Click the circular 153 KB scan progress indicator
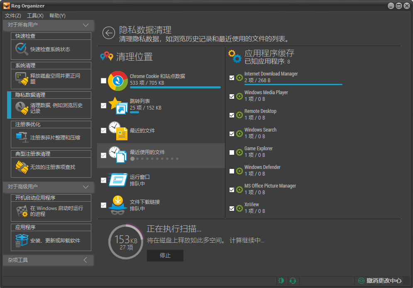 coord(126,242)
